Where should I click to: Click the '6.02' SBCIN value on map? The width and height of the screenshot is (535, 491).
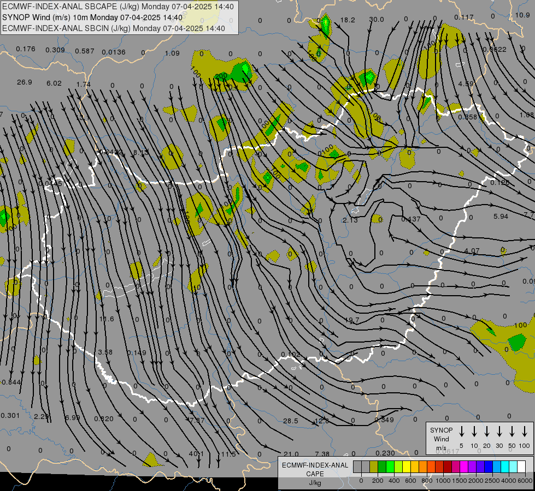[54, 83]
